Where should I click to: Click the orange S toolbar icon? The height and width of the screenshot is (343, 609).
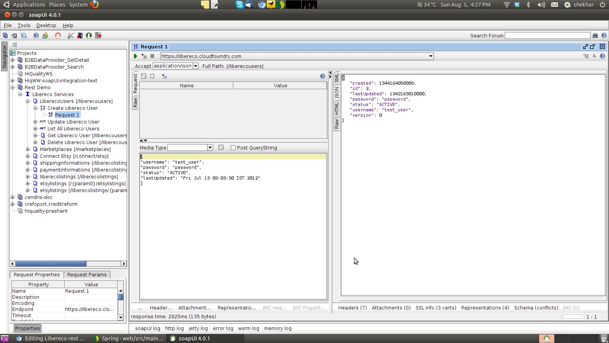tap(58, 35)
